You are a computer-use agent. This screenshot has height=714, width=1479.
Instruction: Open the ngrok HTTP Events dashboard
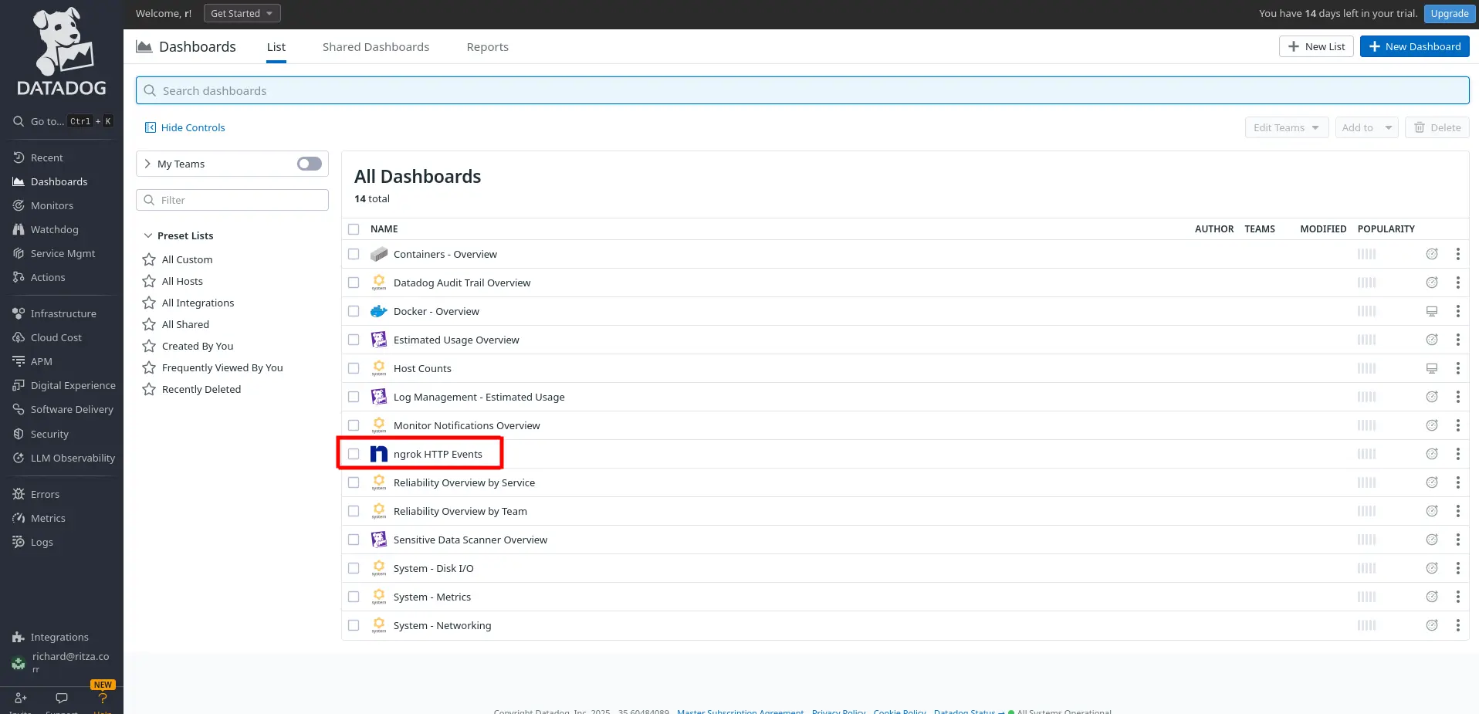click(438, 454)
